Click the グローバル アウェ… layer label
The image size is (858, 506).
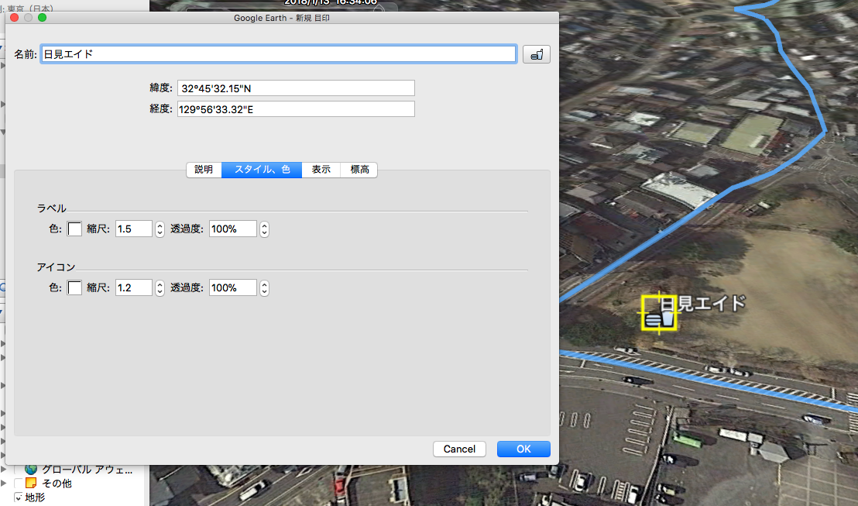(87, 470)
